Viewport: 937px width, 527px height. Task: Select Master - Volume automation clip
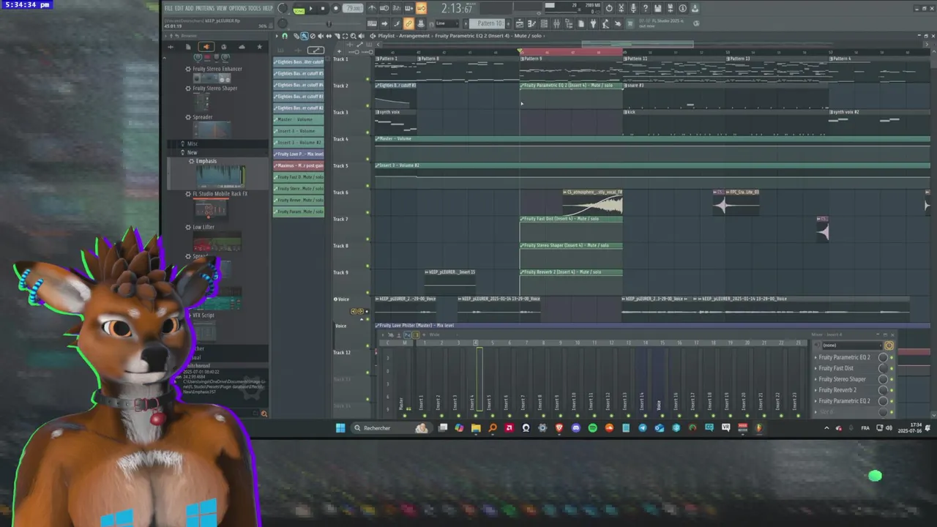299,119
